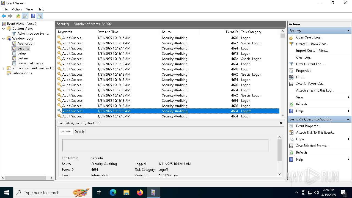Click the Filter Current Log funnel icon
The image size is (352, 198).
point(291,64)
